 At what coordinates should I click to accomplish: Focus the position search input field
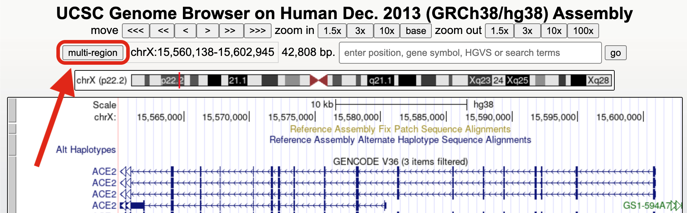click(x=470, y=53)
